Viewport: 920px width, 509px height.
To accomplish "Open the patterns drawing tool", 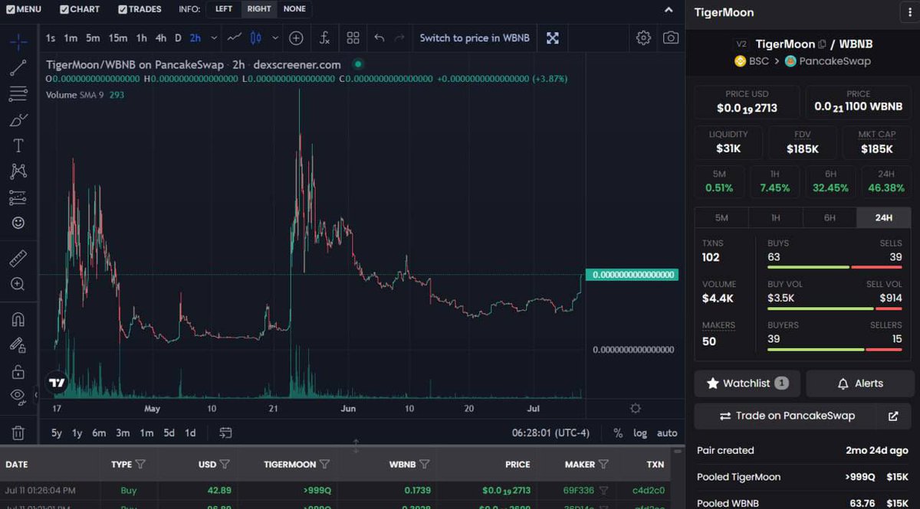I will pos(18,171).
